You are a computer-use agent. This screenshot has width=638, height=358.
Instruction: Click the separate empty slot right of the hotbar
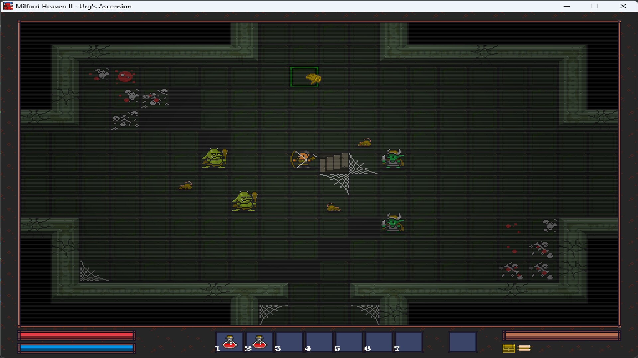point(463,342)
